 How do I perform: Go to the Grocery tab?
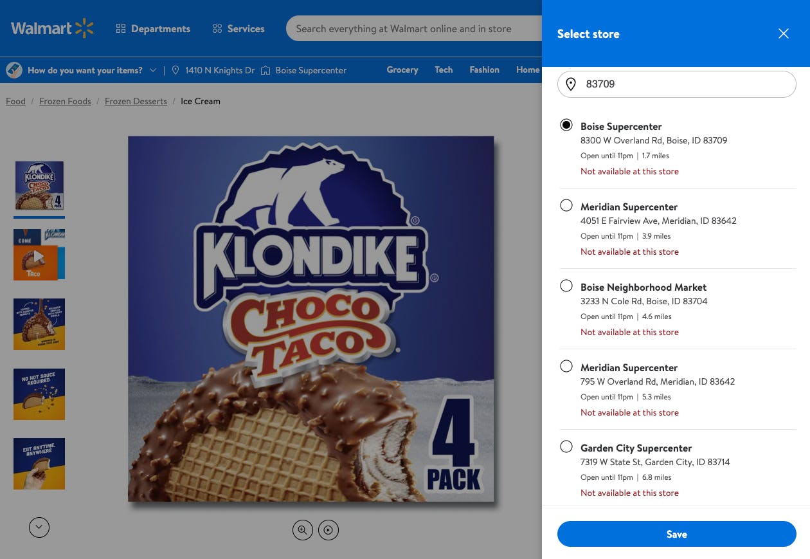(x=402, y=69)
